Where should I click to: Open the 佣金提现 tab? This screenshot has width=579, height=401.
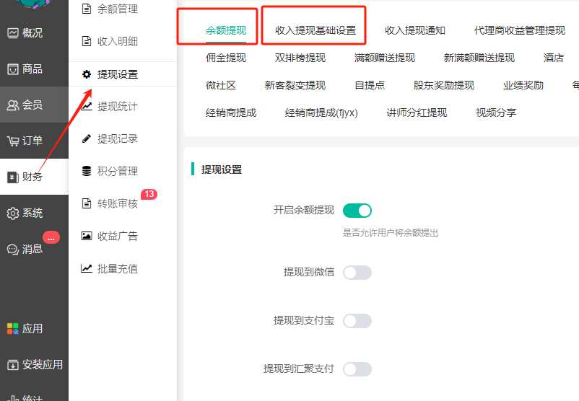[x=226, y=58]
